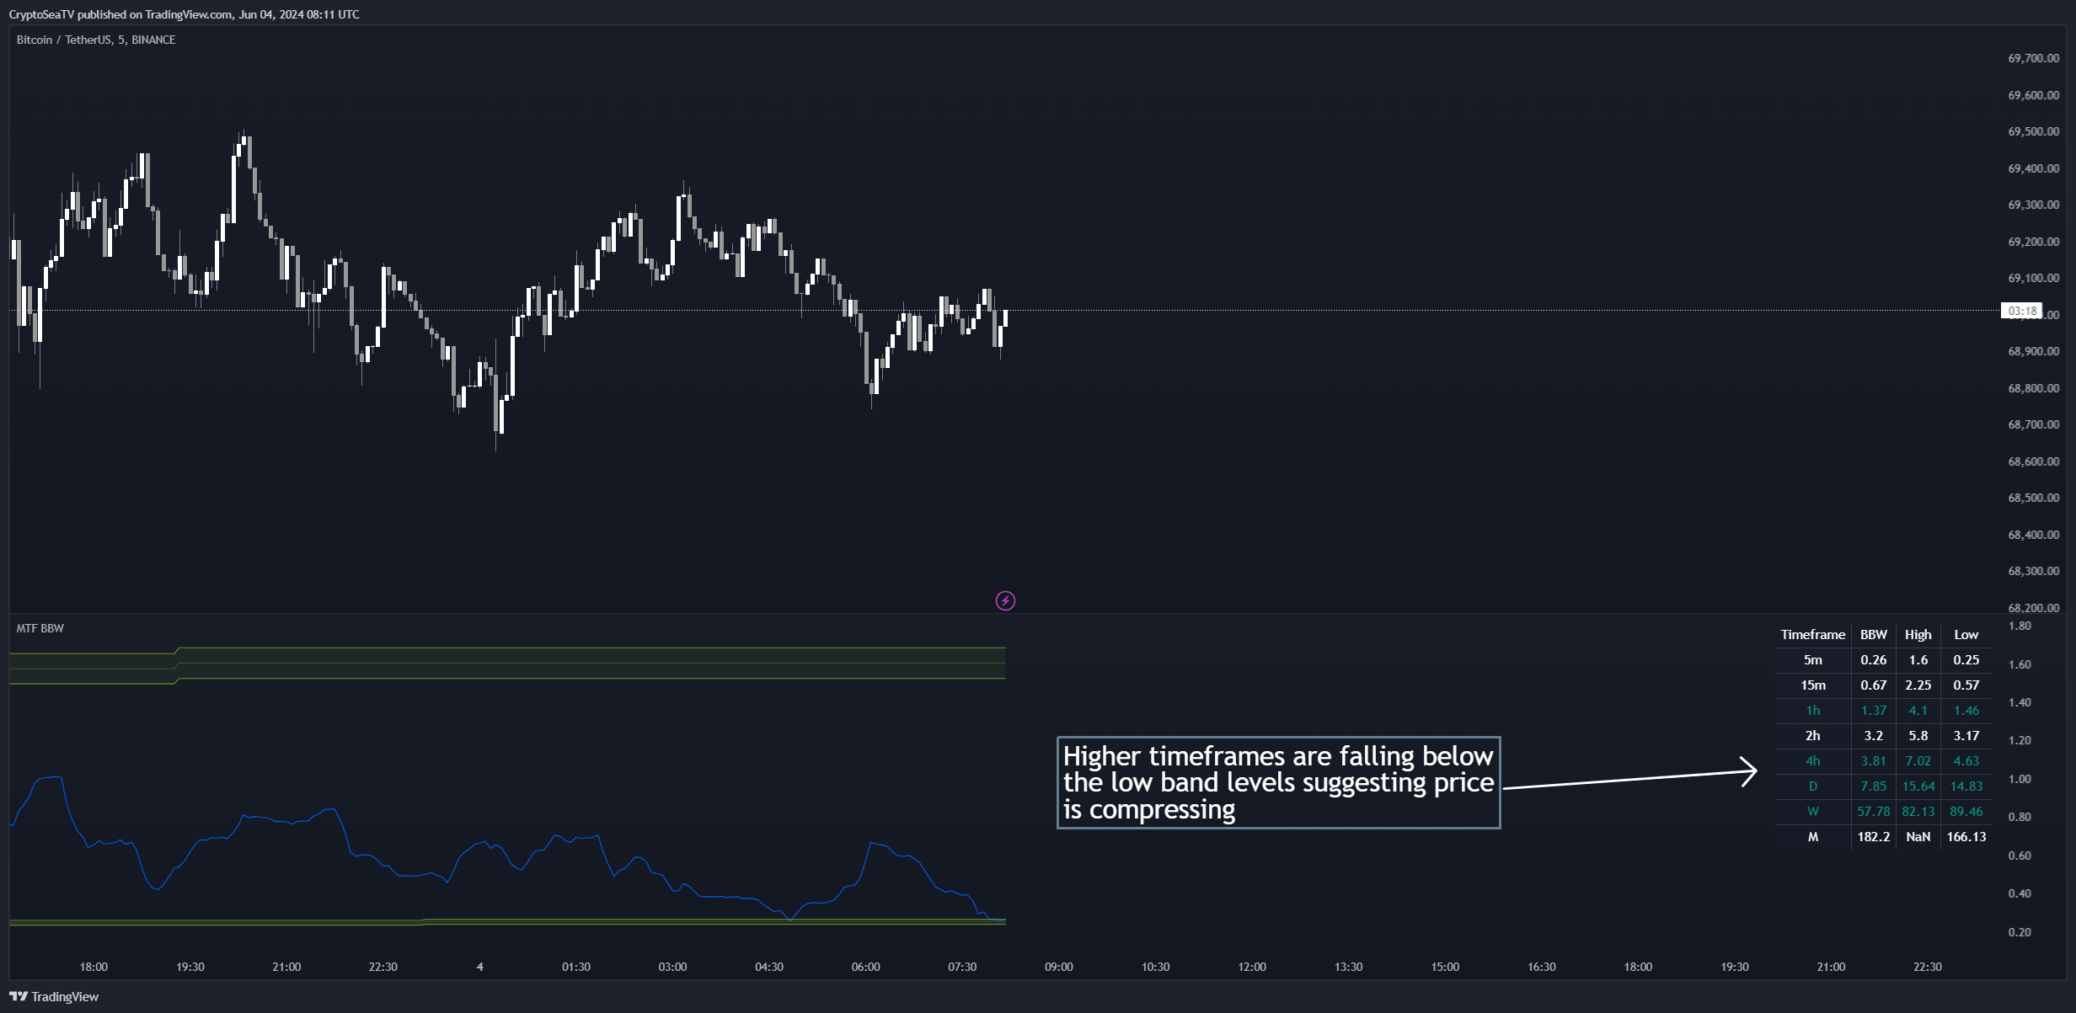This screenshot has width=2076, height=1013.
Task: Click the 69,700.00 price axis label
Action: click(x=2033, y=58)
